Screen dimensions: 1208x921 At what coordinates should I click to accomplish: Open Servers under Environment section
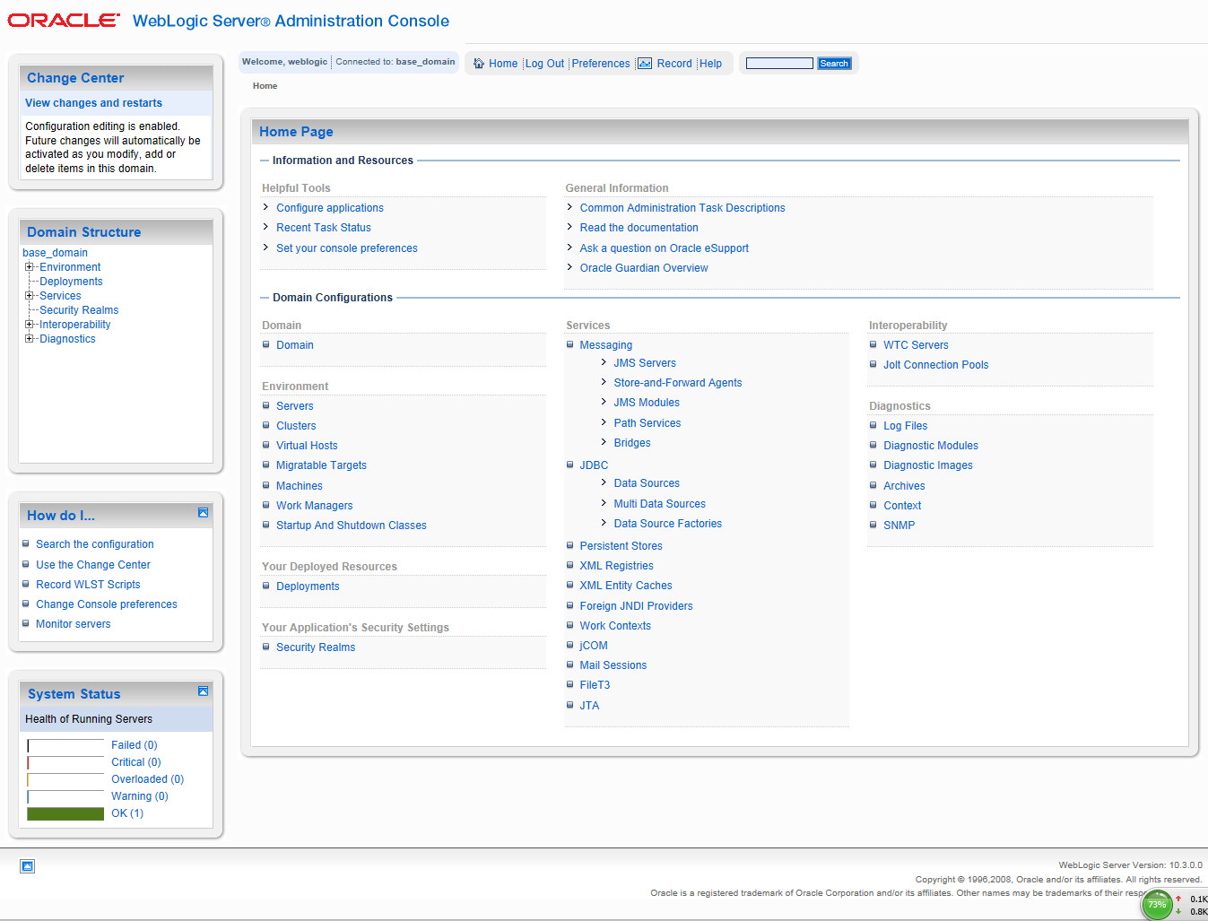pos(295,406)
